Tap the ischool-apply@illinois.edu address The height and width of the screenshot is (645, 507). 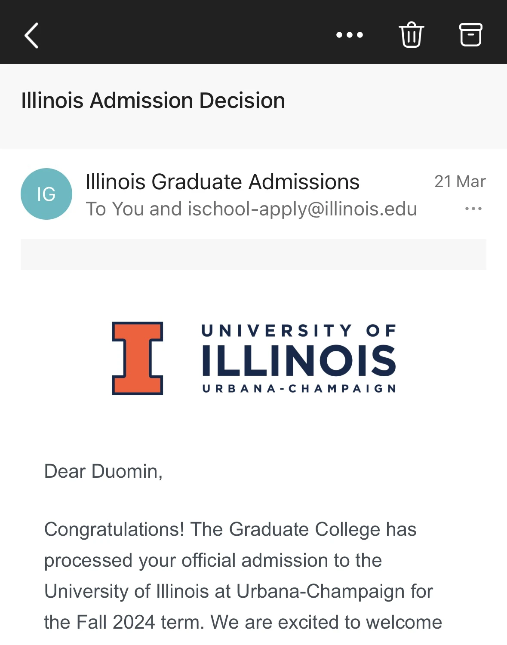point(302,209)
